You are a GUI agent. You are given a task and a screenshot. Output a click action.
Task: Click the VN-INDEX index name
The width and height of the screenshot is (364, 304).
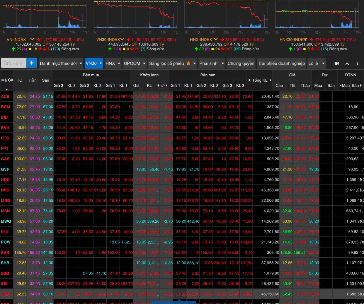click(16, 39)
